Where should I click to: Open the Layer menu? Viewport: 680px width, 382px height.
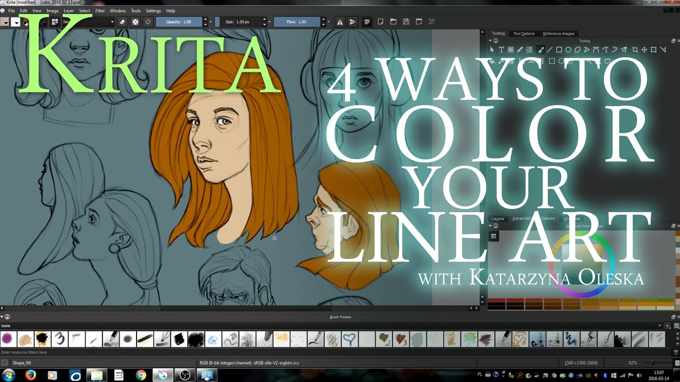click(69, 11)
